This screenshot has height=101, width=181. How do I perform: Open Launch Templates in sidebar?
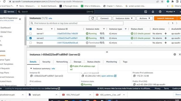click(x=7, y=64)
